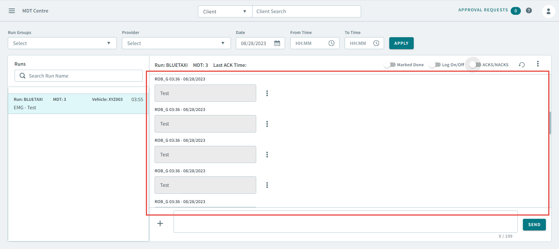Expand the Provider dropdown
559x249 pixels.
[176, 43]
